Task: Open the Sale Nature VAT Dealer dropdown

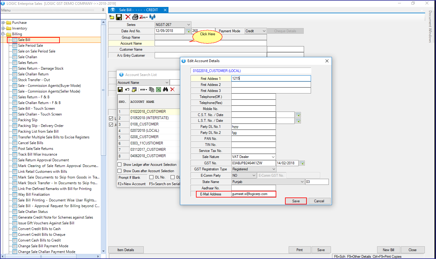Action: (x=273, y=157)
